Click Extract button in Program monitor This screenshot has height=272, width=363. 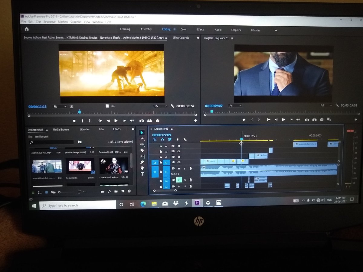pyautogui.click(x=315, y=120)
